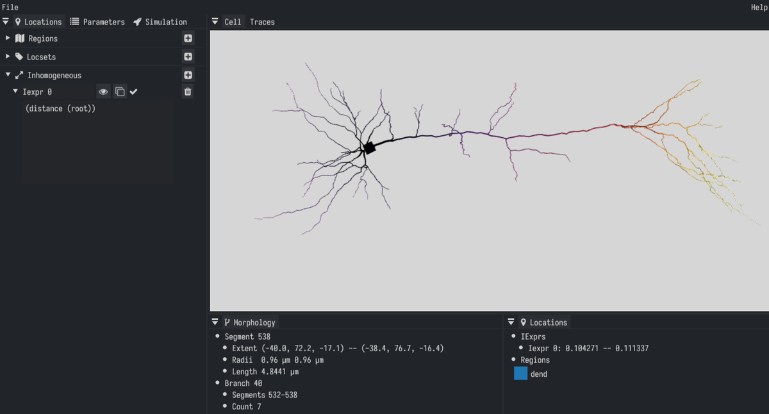
Task: Duplicate Iexpr 0 using copy icon
Action: tap(120, 92)
